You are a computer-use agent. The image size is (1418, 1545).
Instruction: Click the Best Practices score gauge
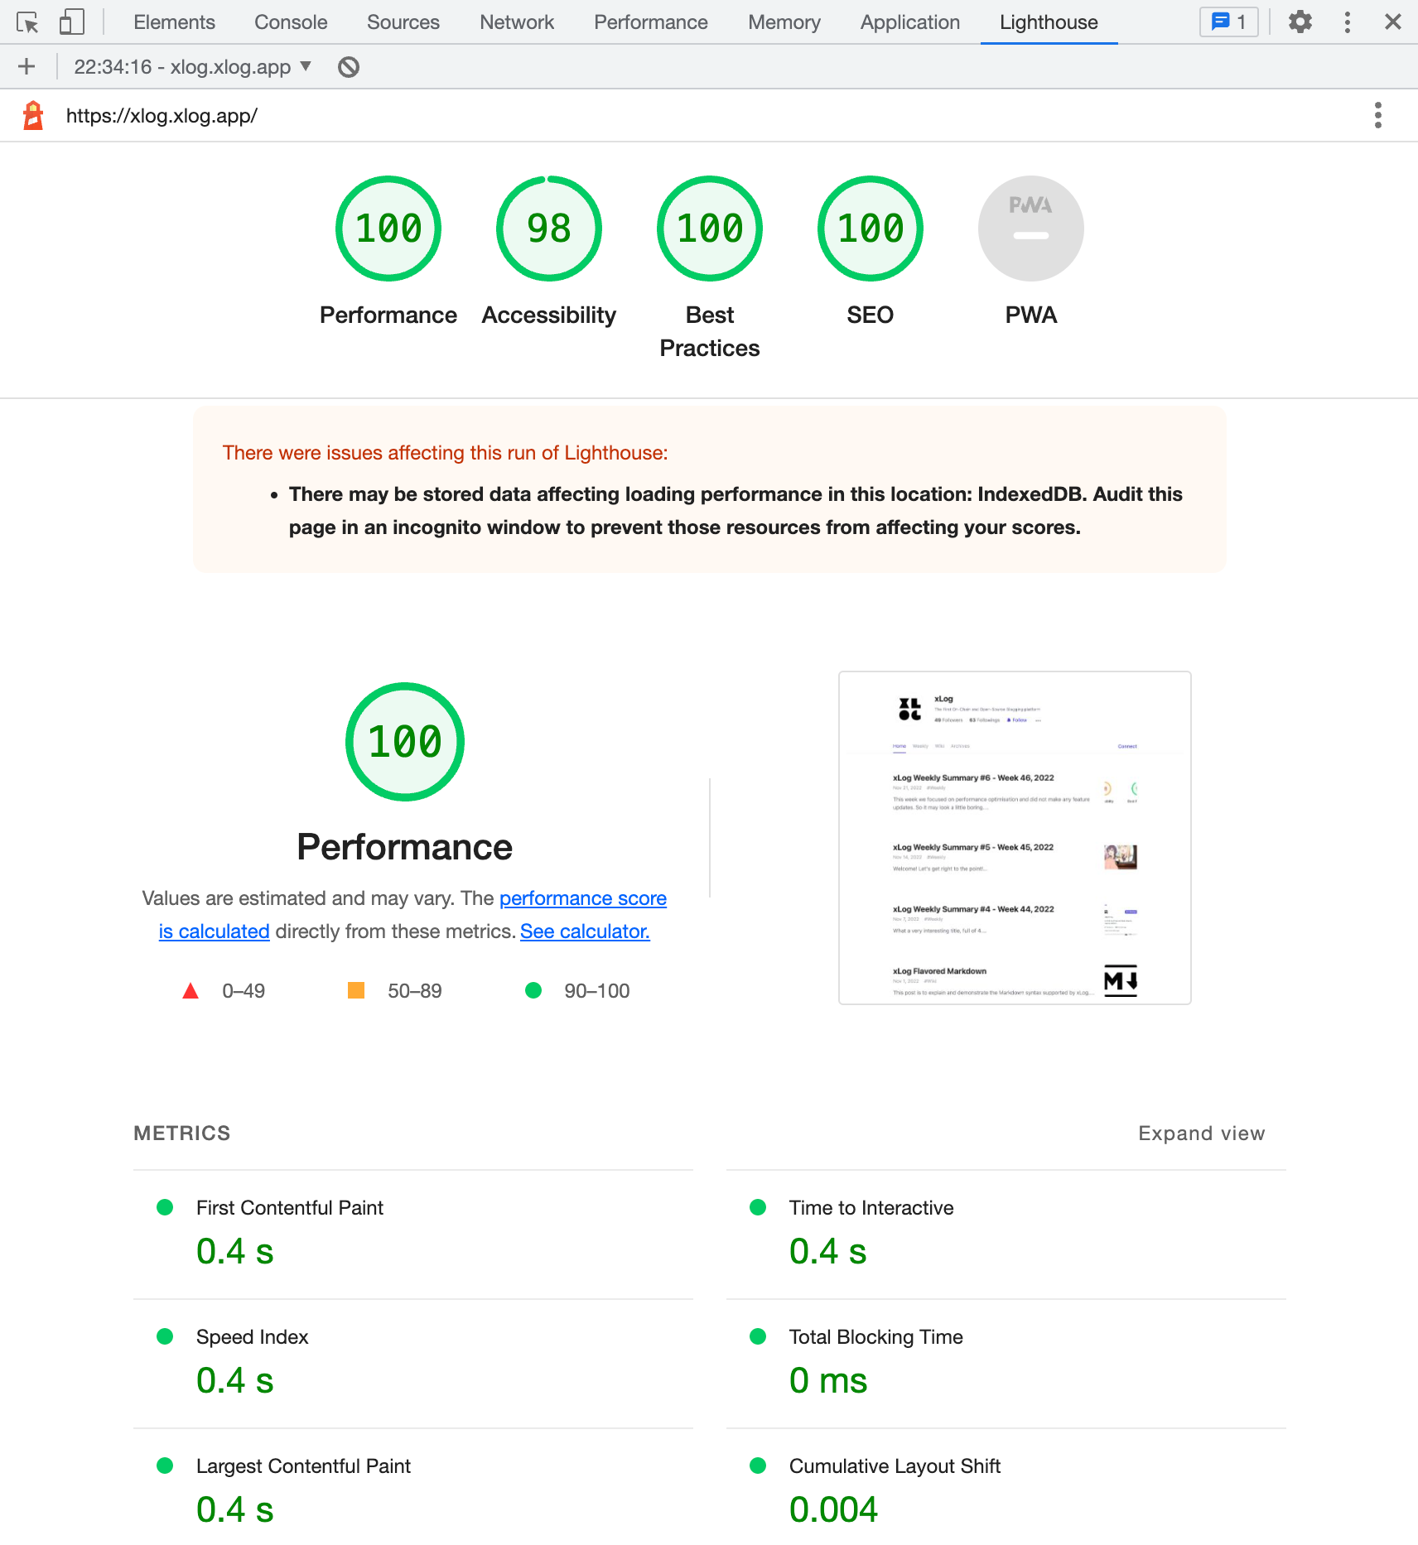coord(710,229)
